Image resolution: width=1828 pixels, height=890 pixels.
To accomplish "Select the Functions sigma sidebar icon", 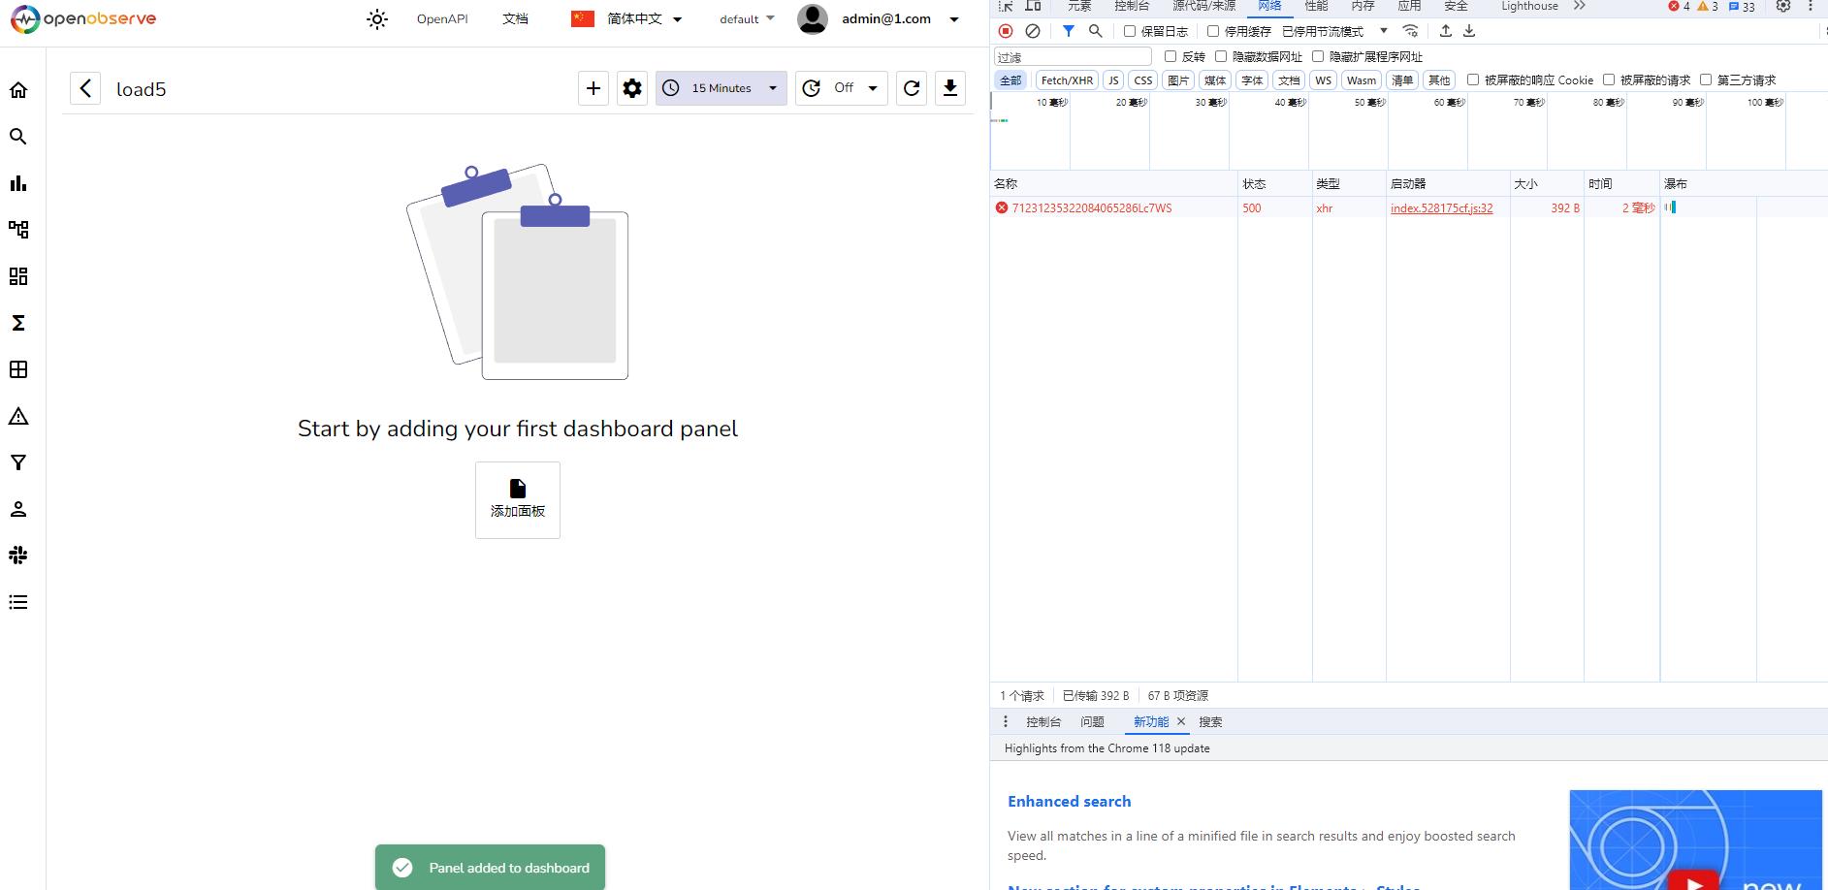I will click(x=18, y=323).
